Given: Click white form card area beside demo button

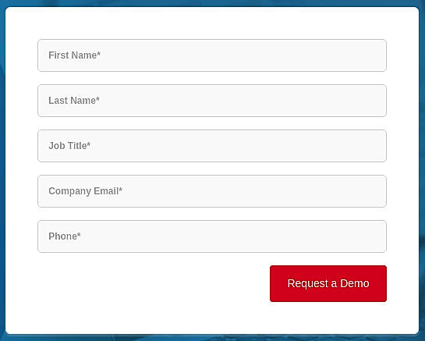Looking at the screenshot, I should 152,283.
